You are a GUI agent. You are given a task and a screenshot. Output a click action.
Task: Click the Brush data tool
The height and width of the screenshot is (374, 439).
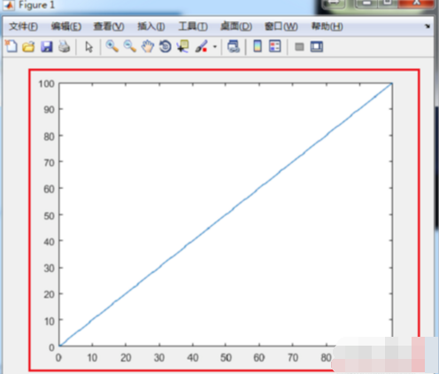tap(202, 47)
